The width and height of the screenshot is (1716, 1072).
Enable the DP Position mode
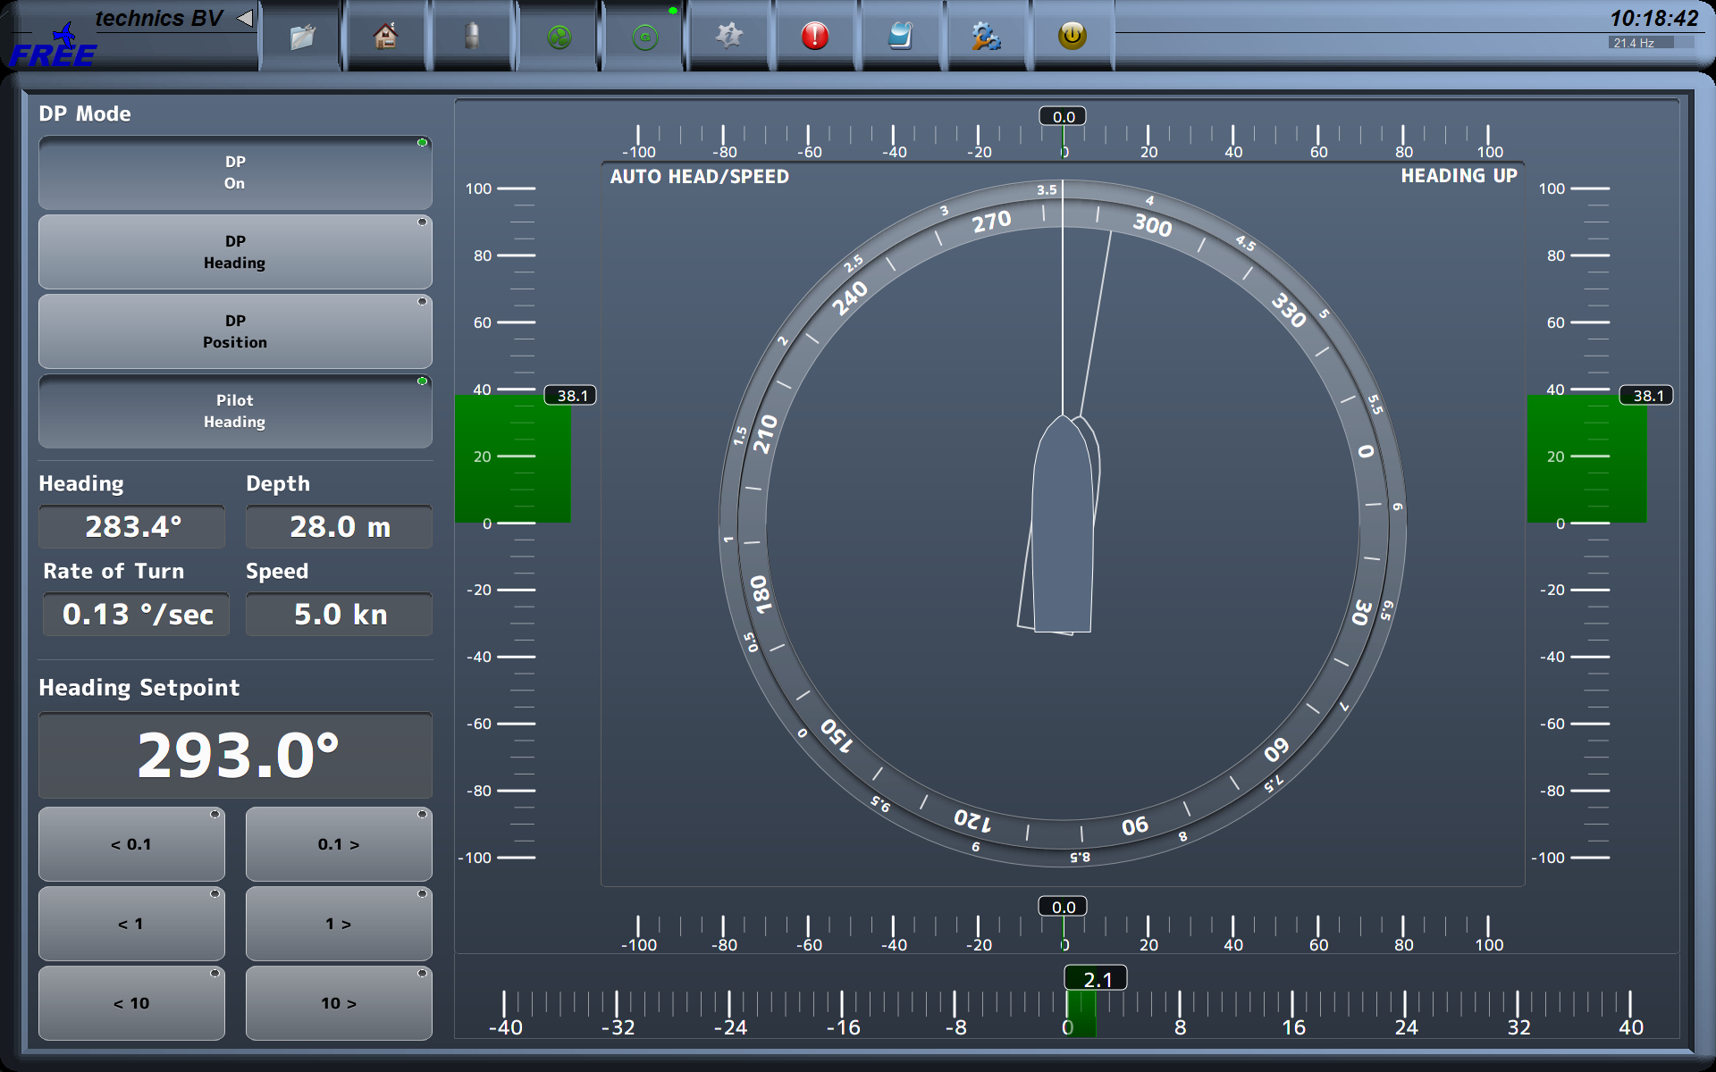pyautogui.click(x=235, y=331)
